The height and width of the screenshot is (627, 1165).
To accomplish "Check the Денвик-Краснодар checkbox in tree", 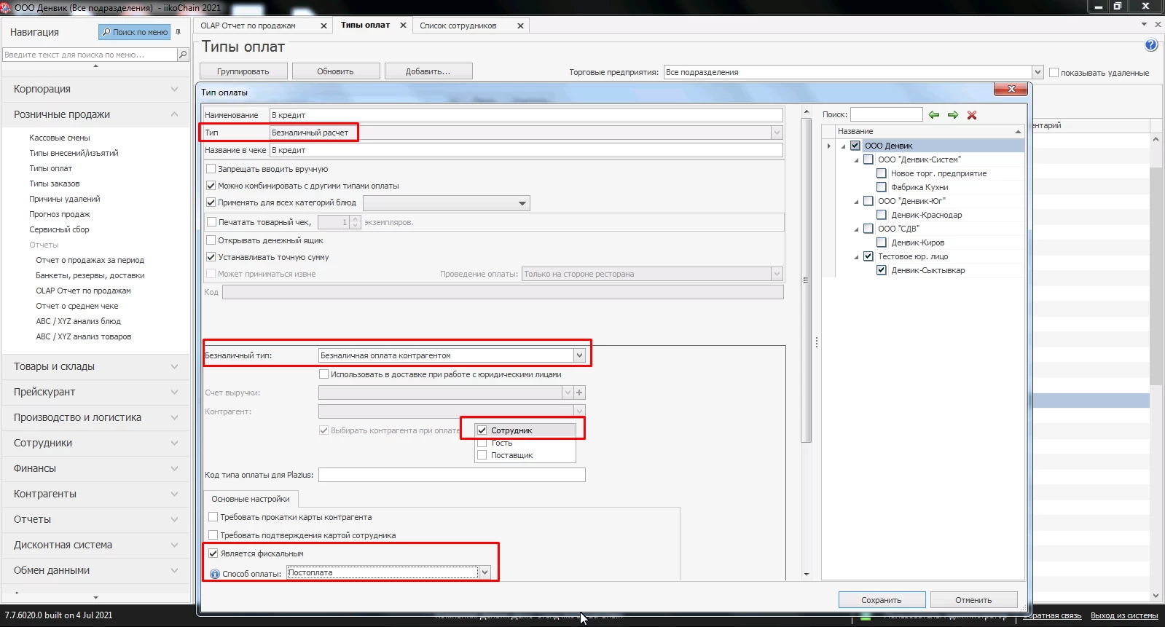I will [882, 215].
